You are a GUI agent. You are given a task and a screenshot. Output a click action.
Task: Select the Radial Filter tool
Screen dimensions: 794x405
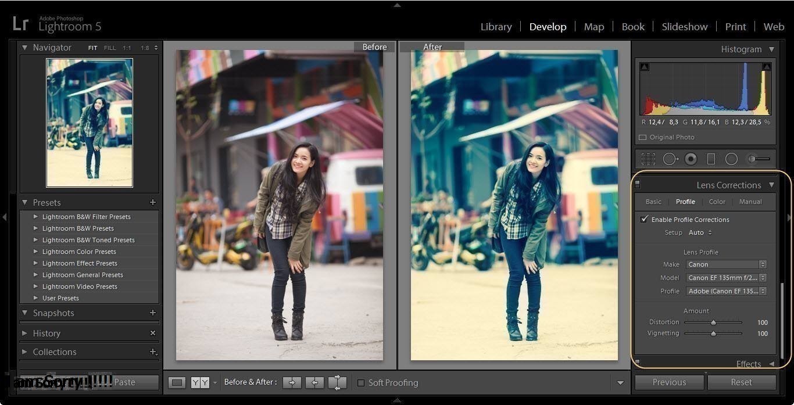coord(731,159)
